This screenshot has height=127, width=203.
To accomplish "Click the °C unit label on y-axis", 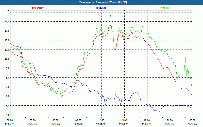I will coord(8,11).
